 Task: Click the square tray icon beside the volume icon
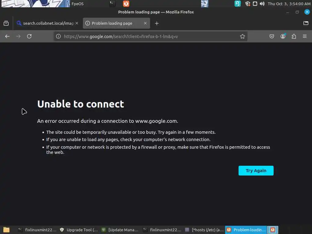[x=255, y=4]
